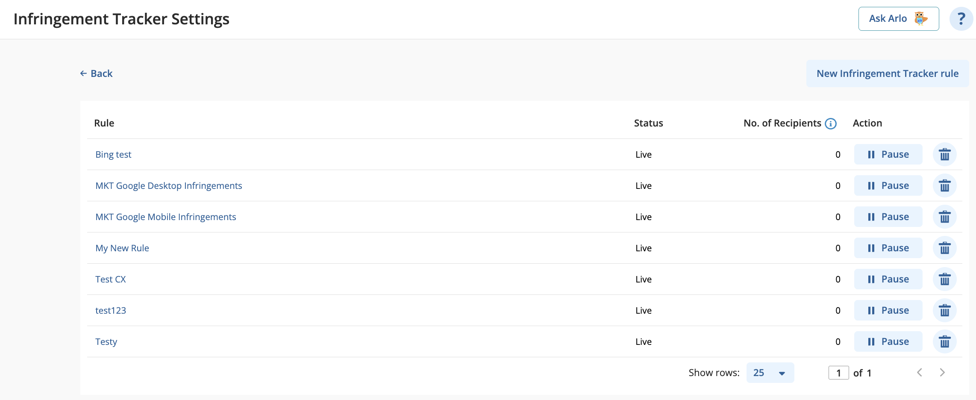976x400 pixels.
Task: Select Live status of Testy row
Action: [x=644, y=341]
